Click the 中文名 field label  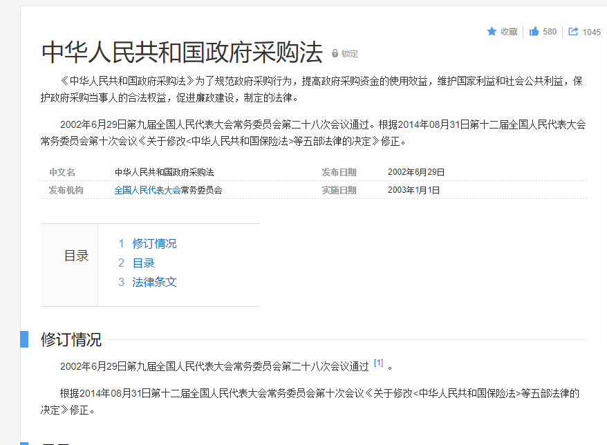click(62, 172)
